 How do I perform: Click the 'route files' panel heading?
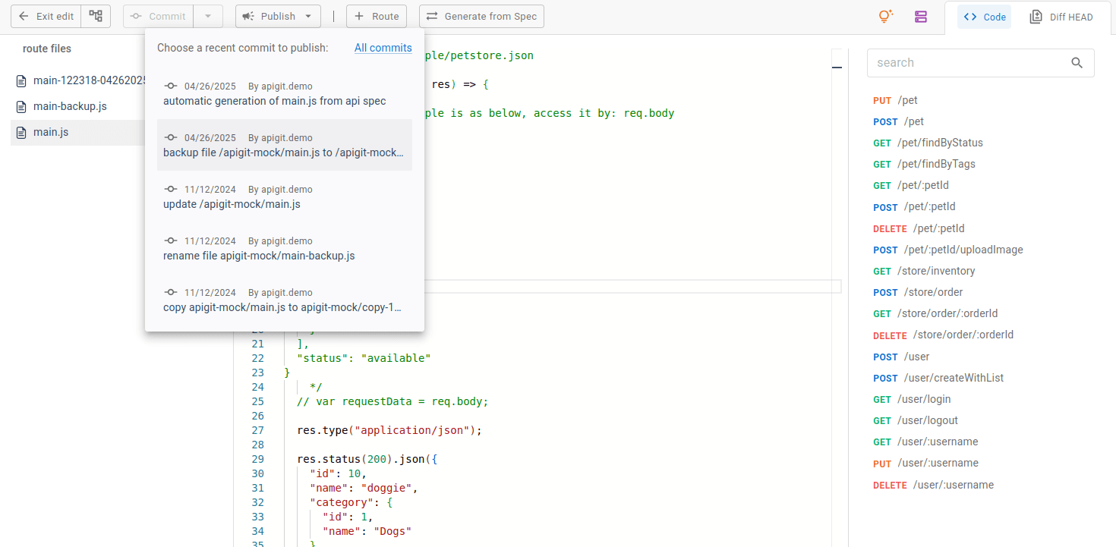click(47, 49)
